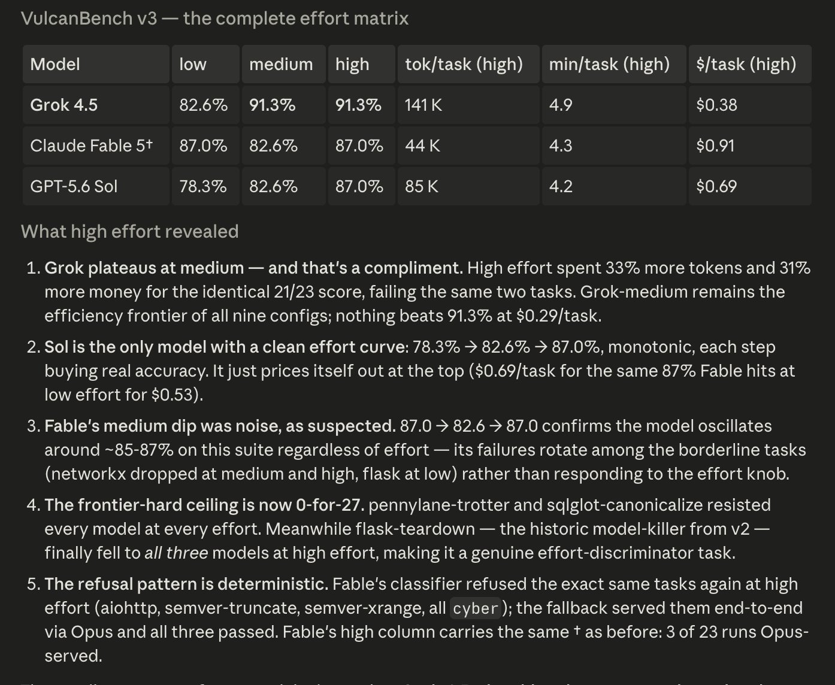Click the inline 'cyber' code tag
This screenshot has height=685, width=835.
click(476, 608)
